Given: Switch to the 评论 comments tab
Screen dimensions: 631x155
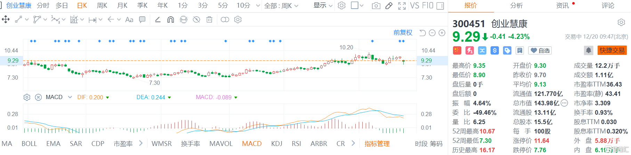Looking at the screenshot, I should coord(608,6).
